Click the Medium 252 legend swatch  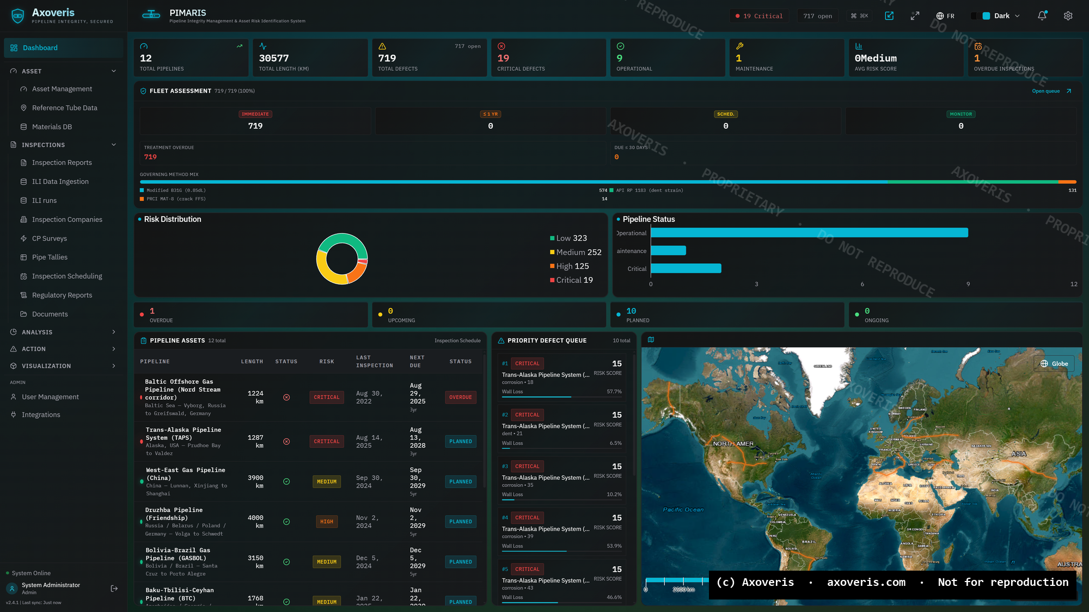click(x=552, y=252)
